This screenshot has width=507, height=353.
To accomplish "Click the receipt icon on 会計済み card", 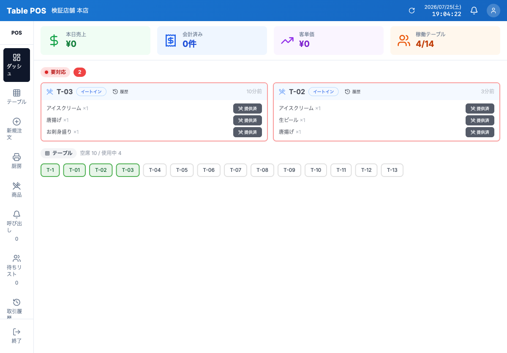I will (x=170, y=41).
